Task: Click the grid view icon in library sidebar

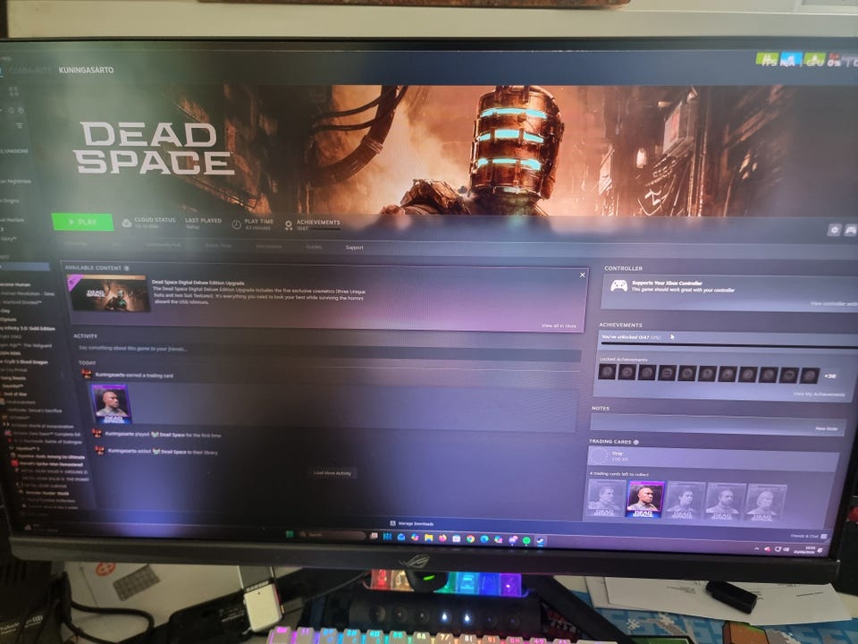Action: tap(13, 91)
